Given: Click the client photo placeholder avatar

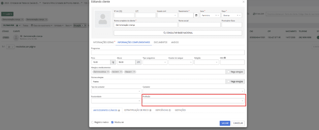Looking at the screenshot, I should tap(103, 19).
